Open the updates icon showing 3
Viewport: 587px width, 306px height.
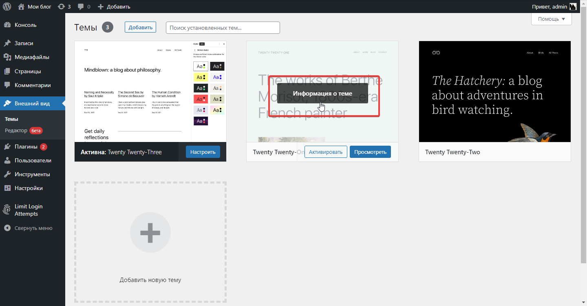click(x=61, y=7)
